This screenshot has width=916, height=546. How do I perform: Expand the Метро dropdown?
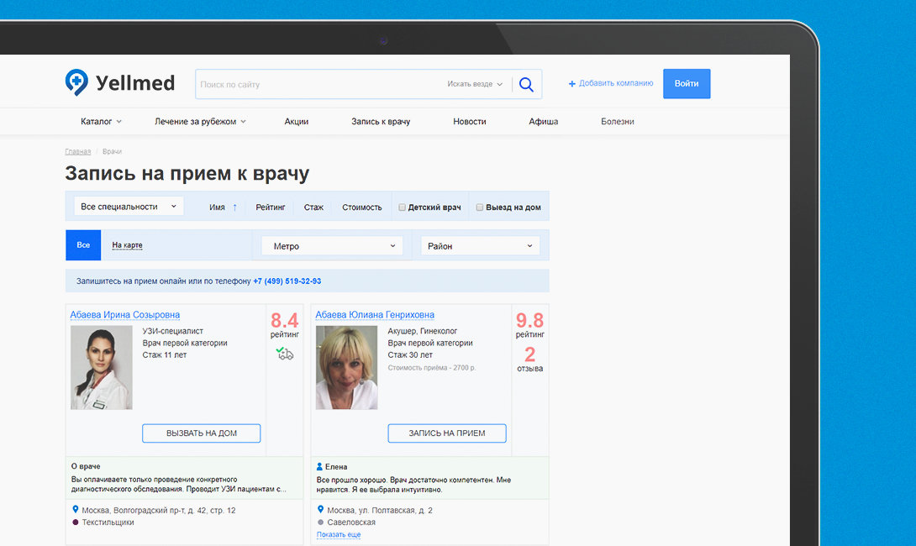click(x=332, y=246)
